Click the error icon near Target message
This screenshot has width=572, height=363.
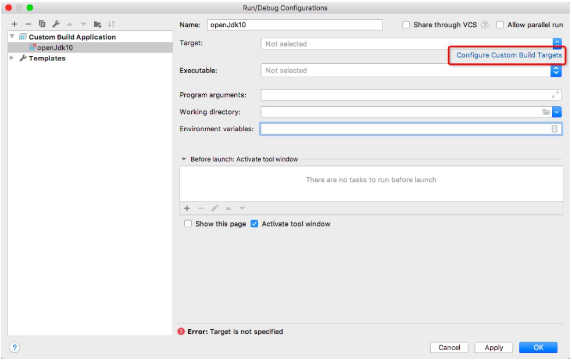181,331
